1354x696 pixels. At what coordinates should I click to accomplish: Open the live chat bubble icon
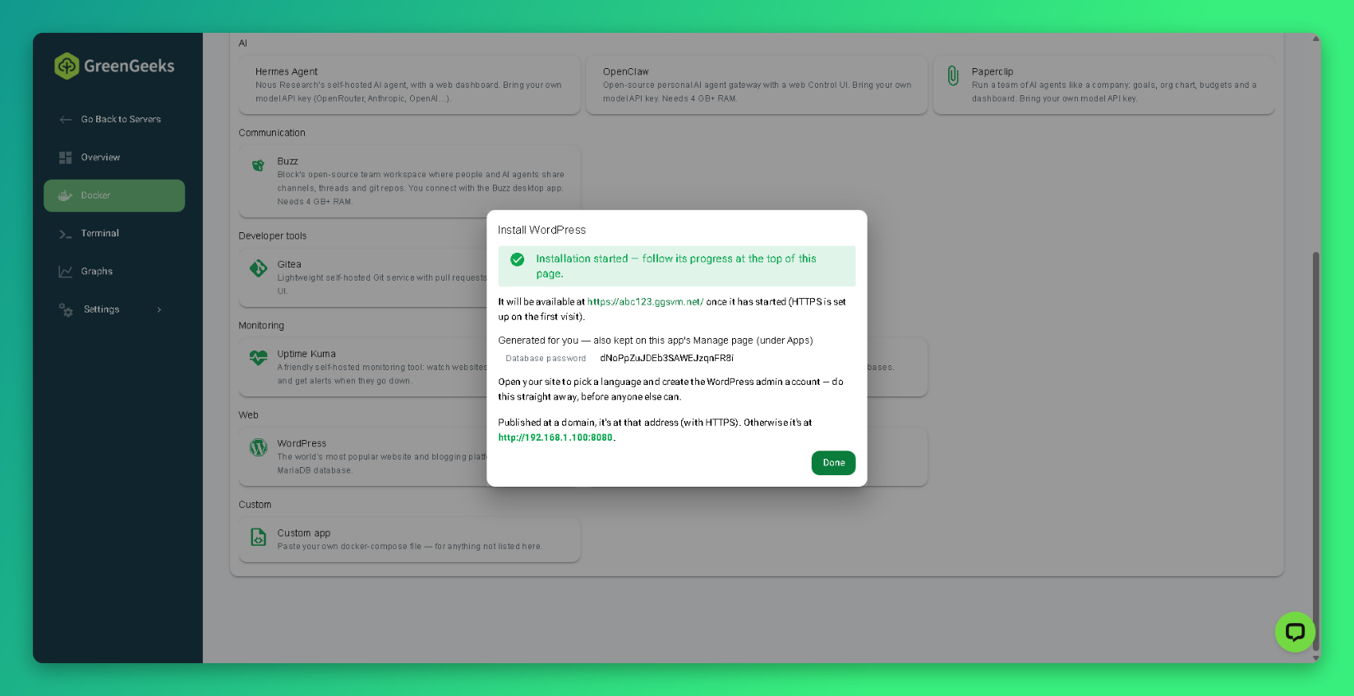(x=1295, y=632)
